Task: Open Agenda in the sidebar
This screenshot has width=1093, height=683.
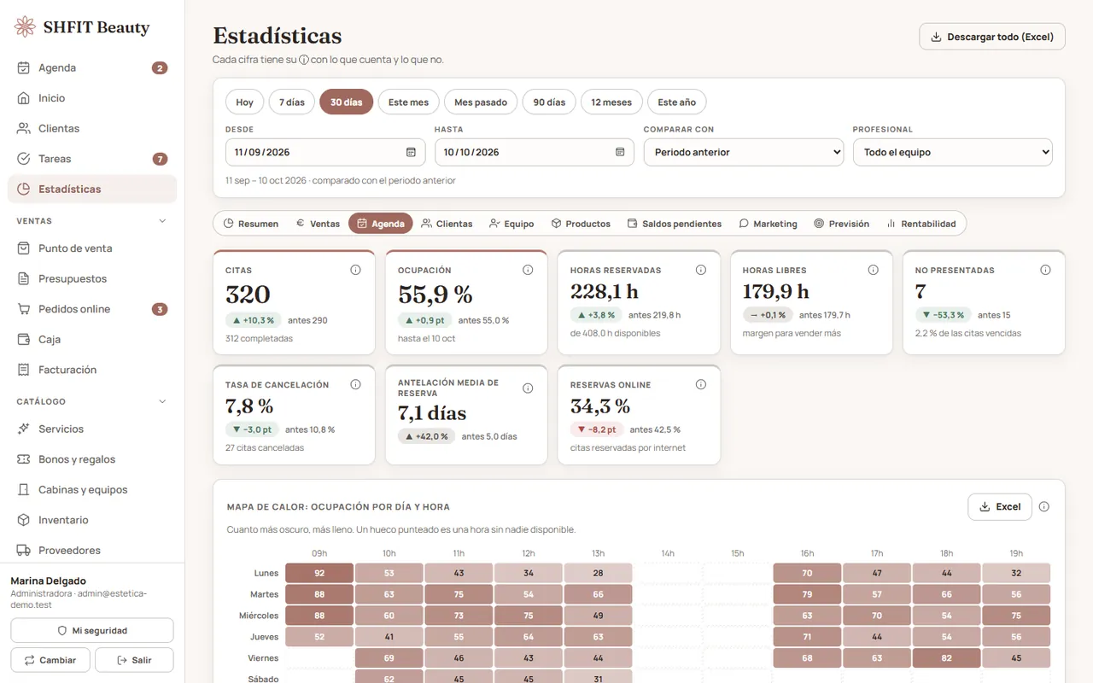Action: 92,67
